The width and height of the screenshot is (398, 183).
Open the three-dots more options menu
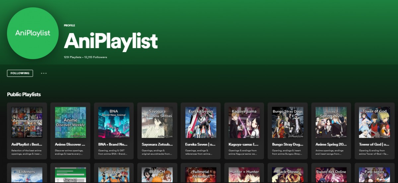44,73
